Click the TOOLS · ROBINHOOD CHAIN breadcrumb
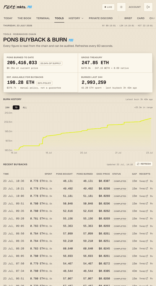Screen dimensions: 156x286 (20, 34)
